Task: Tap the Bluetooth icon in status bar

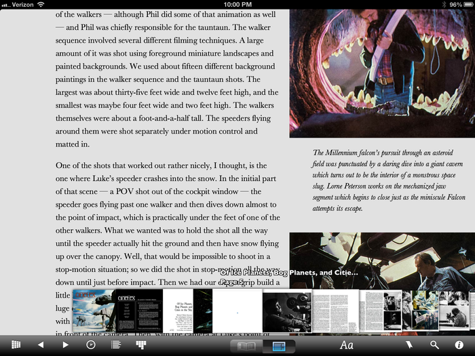Action: click(444, 5)
